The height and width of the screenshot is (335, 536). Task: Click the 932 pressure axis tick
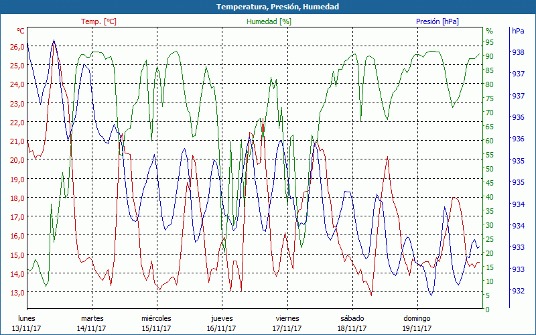(518, 291)
